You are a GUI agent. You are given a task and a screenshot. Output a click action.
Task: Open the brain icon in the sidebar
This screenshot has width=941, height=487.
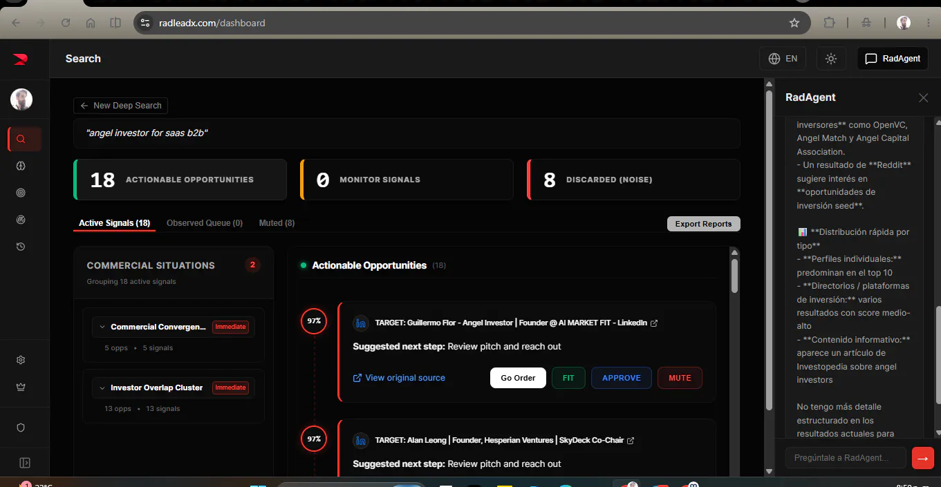(x=21, y=166)
